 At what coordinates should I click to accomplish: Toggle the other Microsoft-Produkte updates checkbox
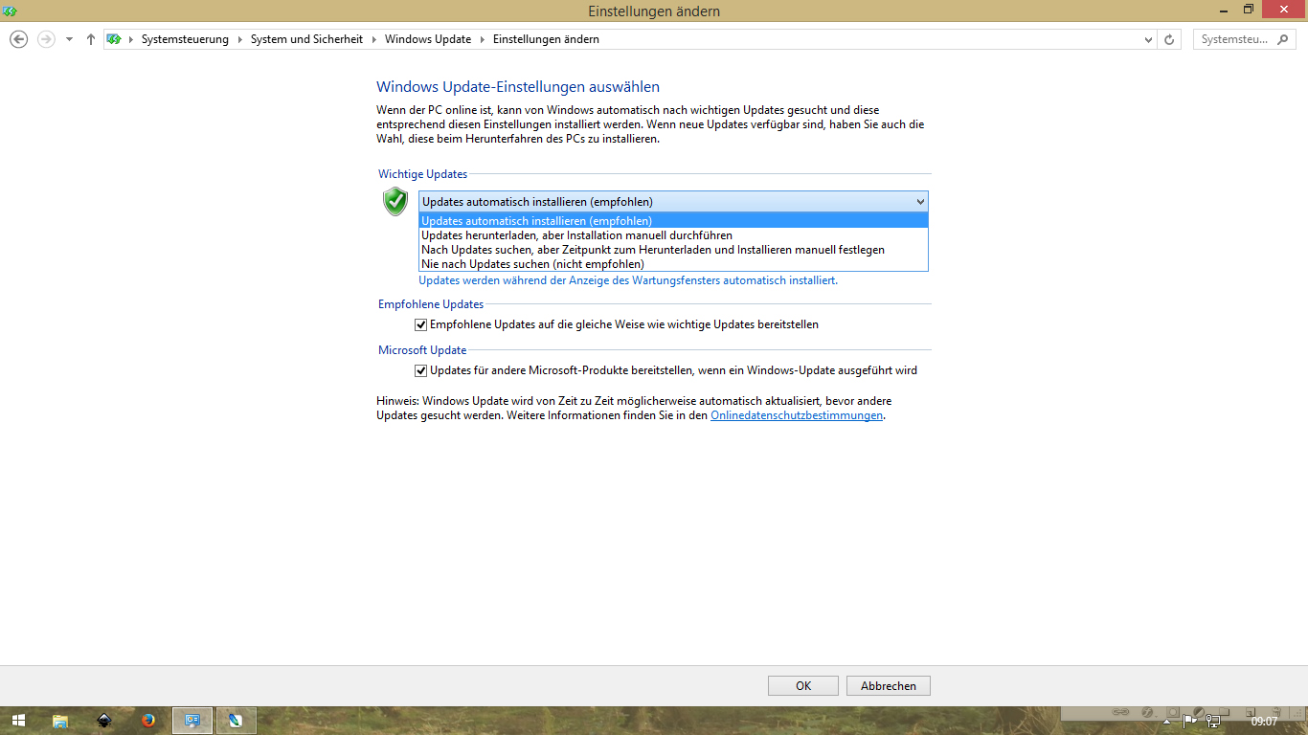click(420, 370)
